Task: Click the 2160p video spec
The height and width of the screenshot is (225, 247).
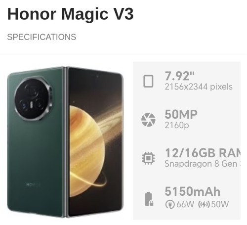Action: click(177, 126)
